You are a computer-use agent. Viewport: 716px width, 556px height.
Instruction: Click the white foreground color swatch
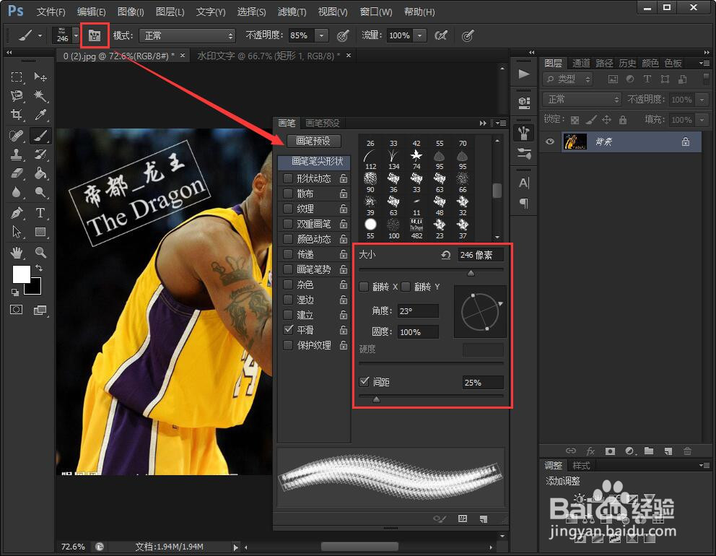tap(21, 274)
